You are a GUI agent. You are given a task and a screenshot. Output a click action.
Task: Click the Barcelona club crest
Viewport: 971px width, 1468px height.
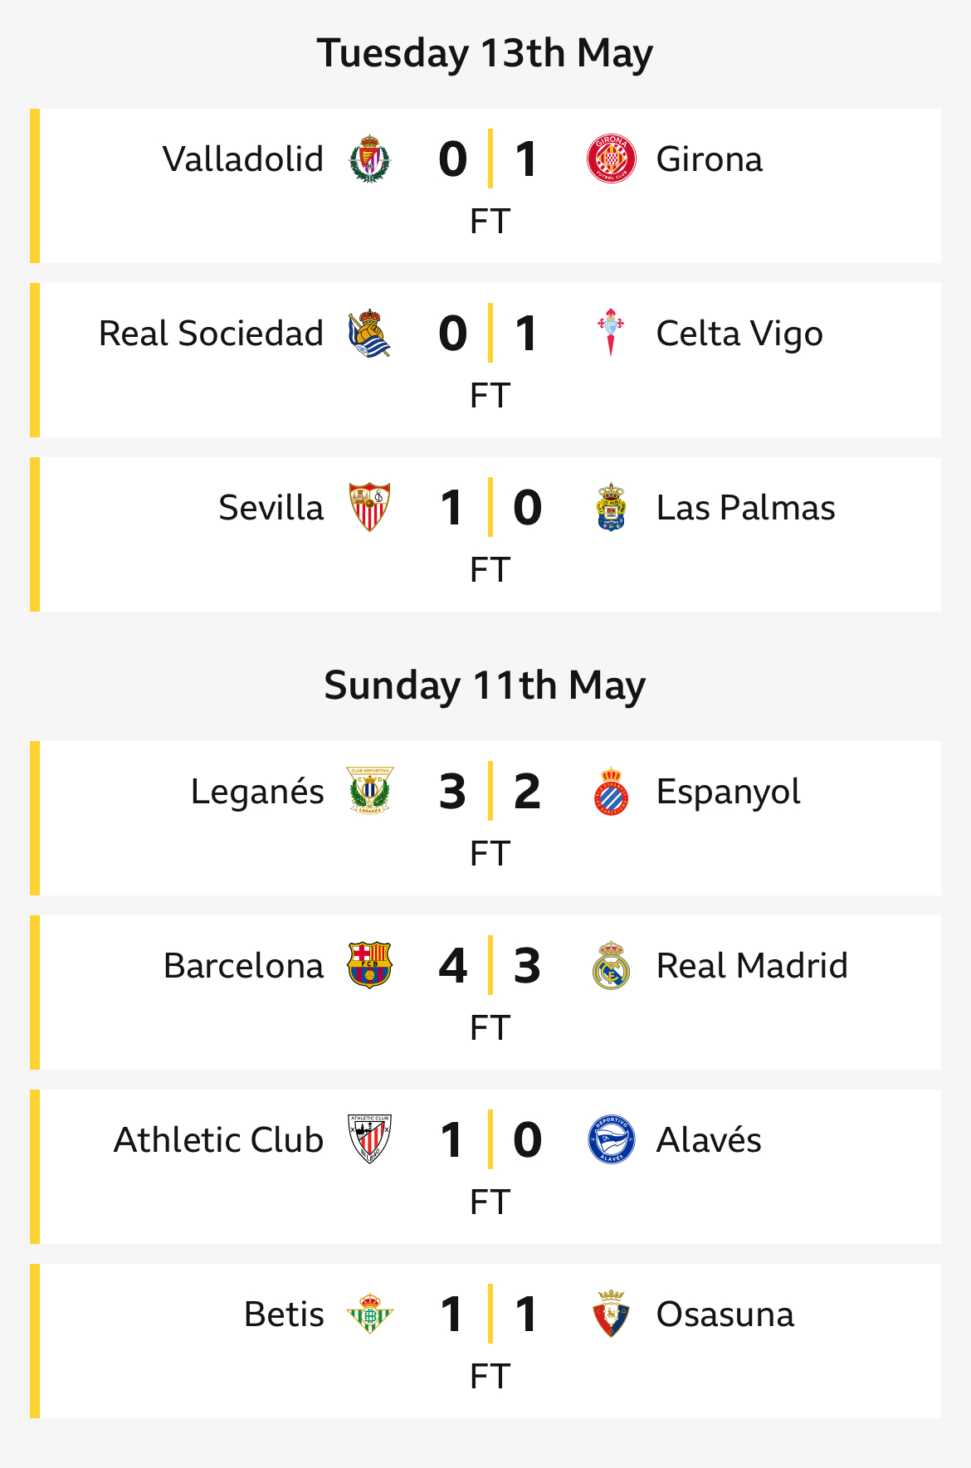(369, 965)
